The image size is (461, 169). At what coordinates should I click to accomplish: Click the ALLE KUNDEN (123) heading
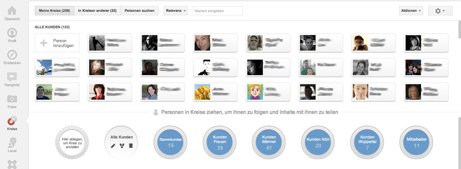coord(52,27)
